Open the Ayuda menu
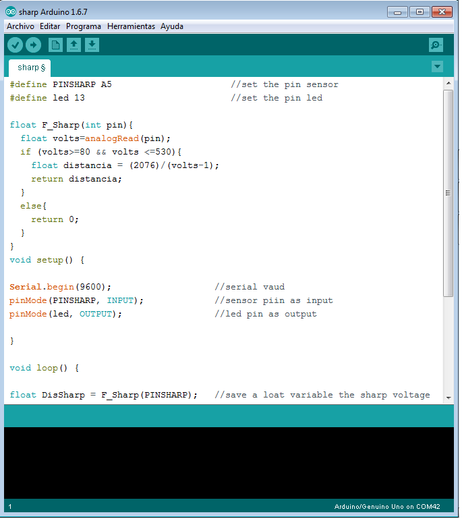The image size is (462, 519). tap(171, 26)
